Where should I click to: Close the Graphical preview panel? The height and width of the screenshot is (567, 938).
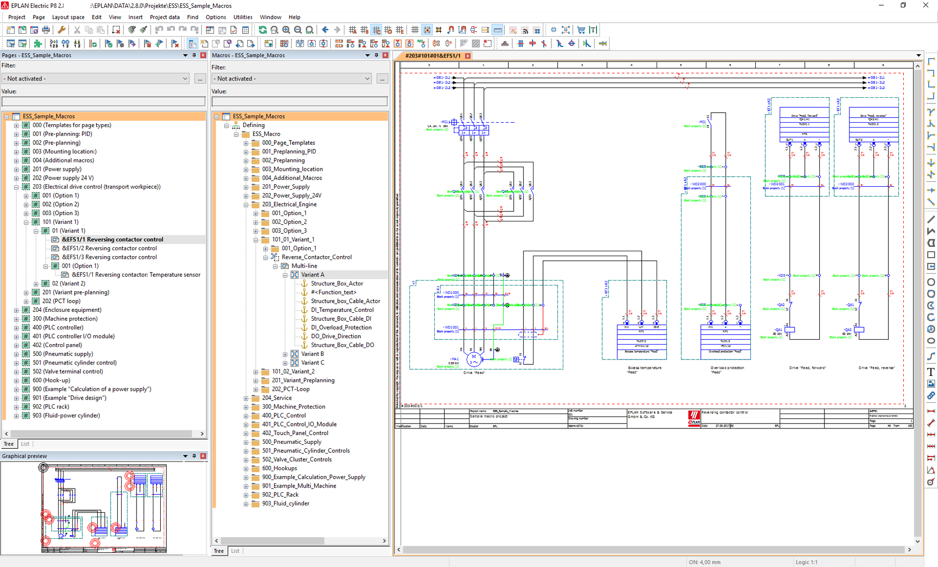click(x=203, y=456)
